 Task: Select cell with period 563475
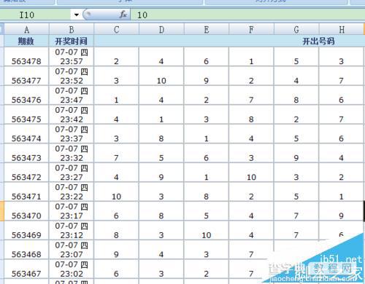point(26,114)
